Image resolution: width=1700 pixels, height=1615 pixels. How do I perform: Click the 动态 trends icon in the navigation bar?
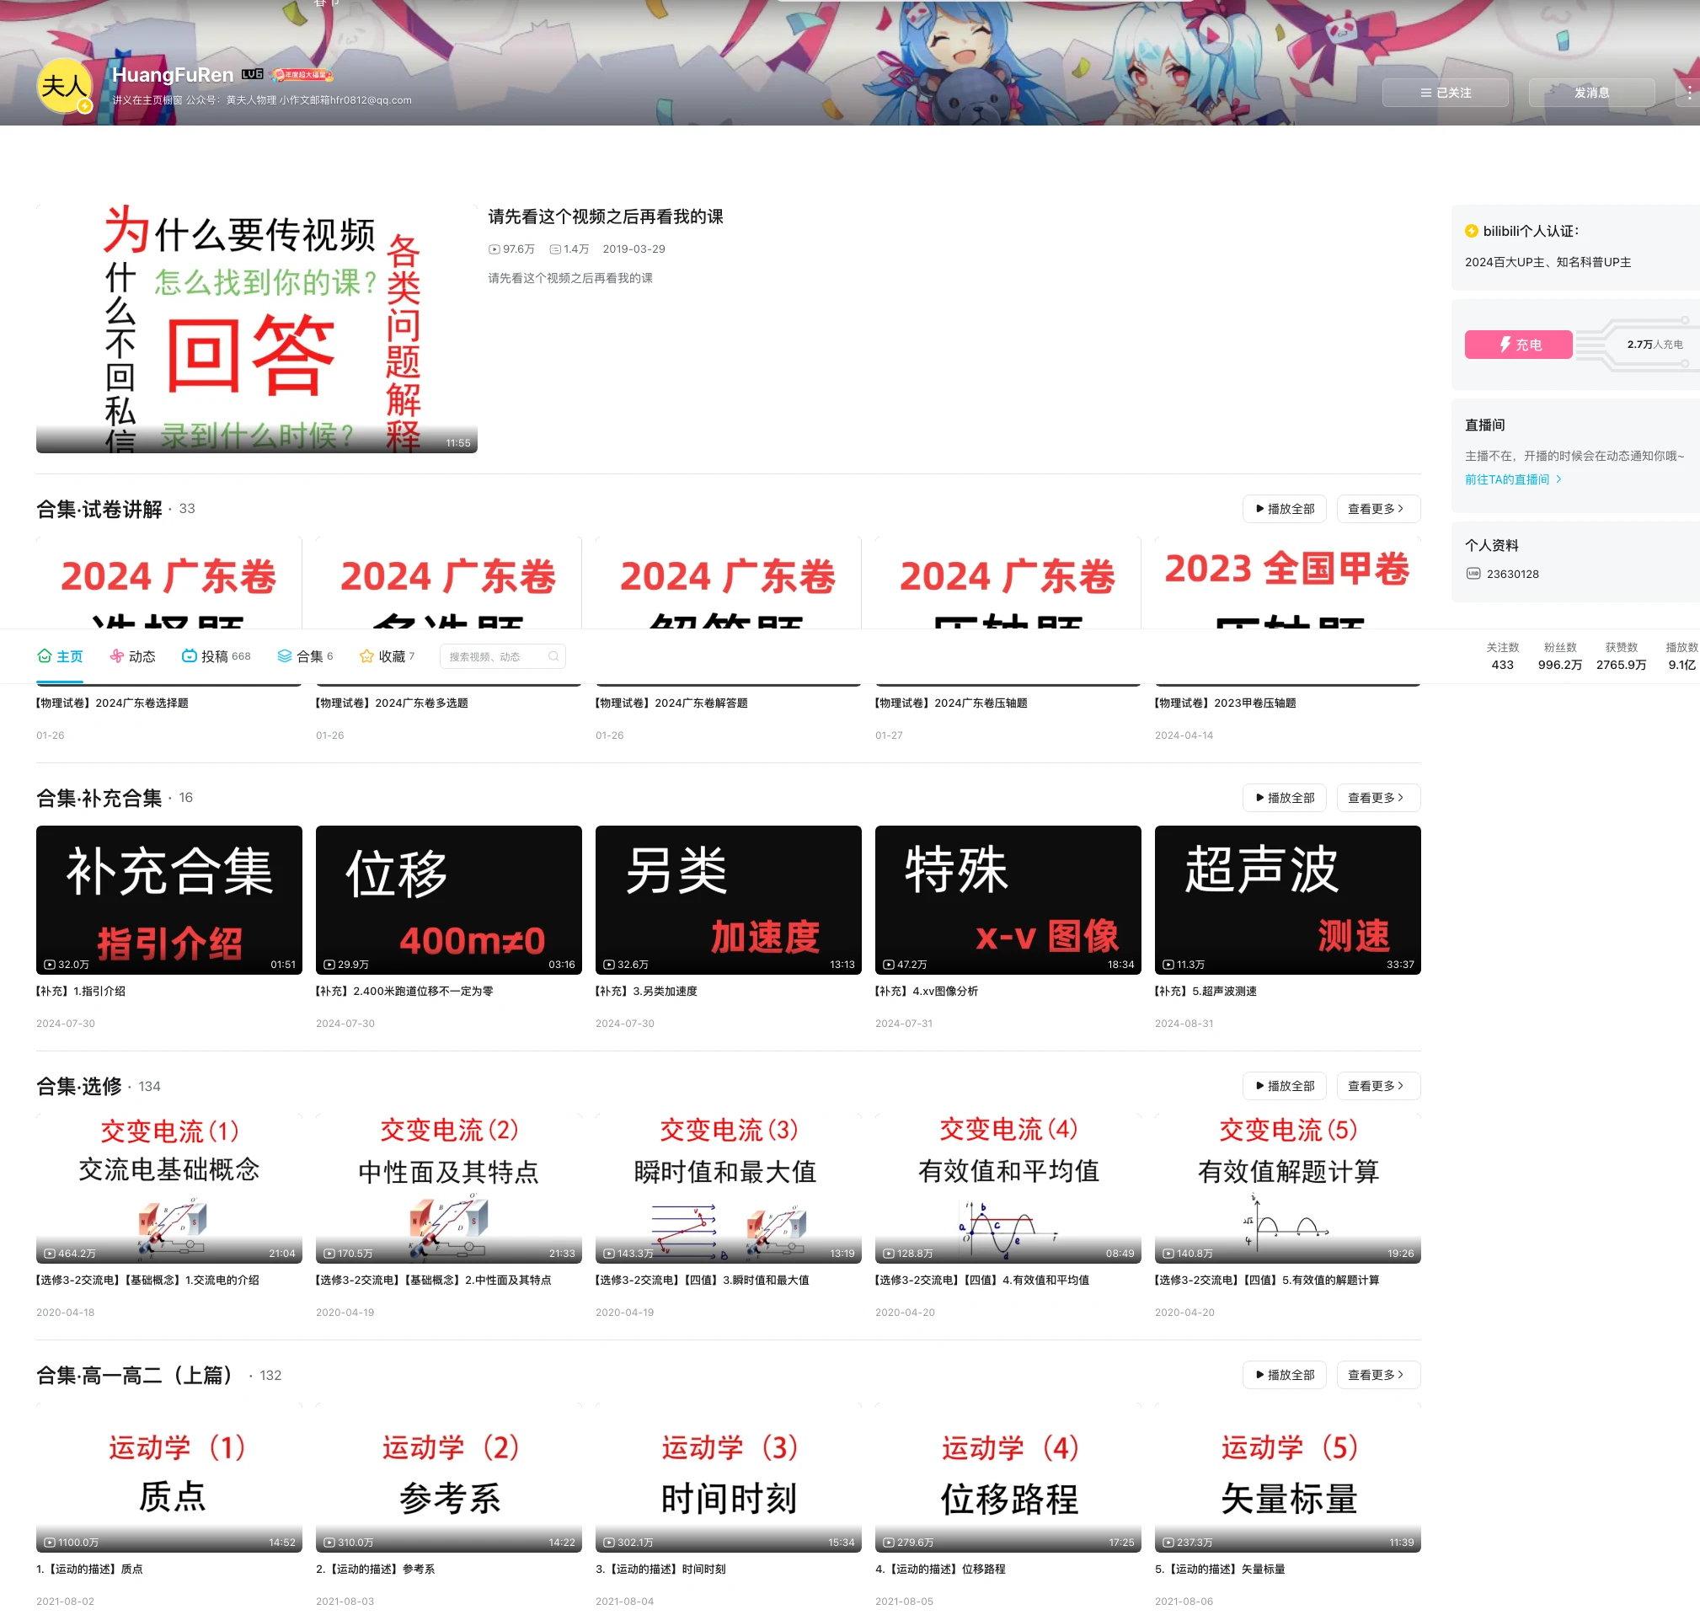116,656
